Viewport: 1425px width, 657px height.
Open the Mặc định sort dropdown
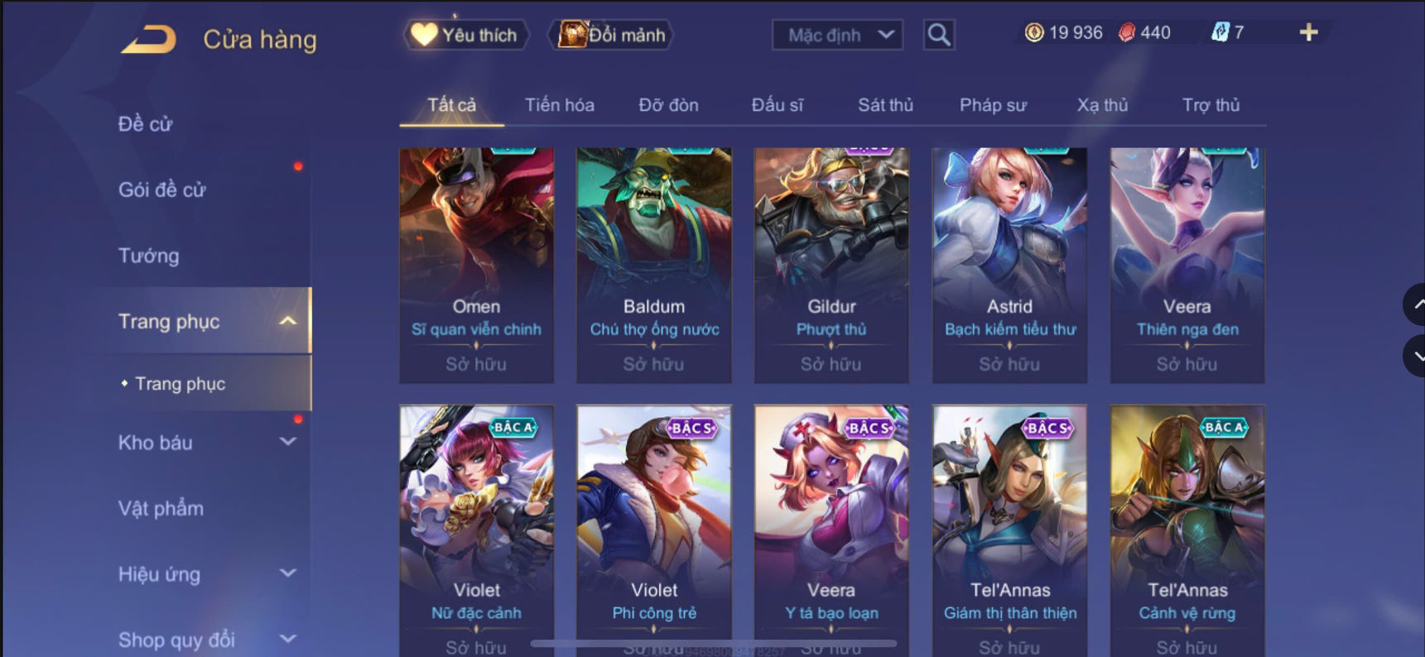837,35
